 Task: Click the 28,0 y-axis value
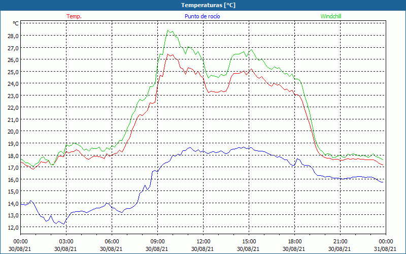[x=13, y=36]
